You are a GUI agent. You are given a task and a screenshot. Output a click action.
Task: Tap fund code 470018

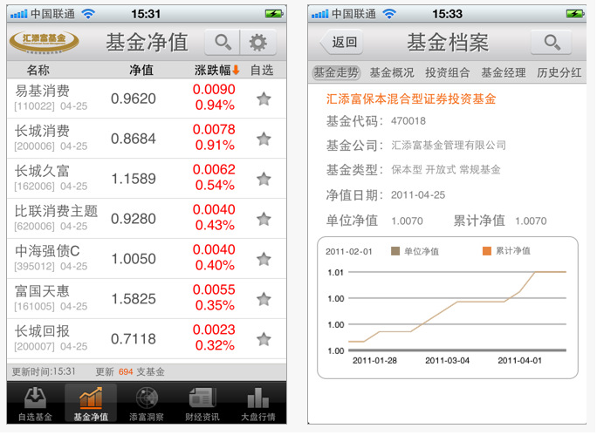[408, 121]
